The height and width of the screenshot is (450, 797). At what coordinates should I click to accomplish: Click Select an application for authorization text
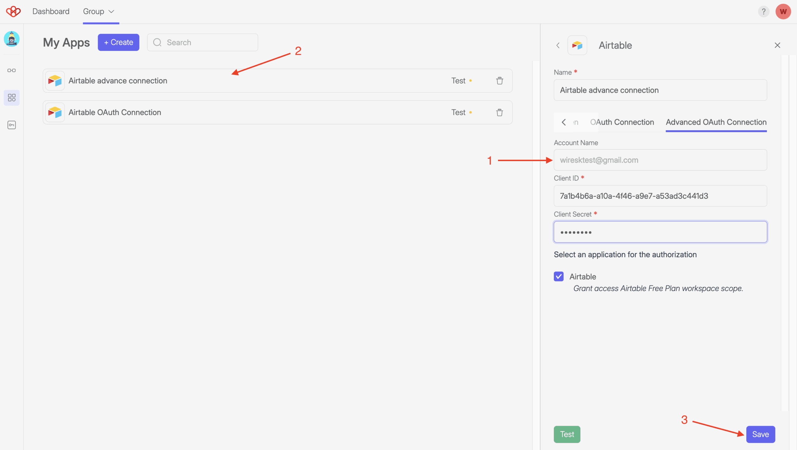[x=625, y=254]
